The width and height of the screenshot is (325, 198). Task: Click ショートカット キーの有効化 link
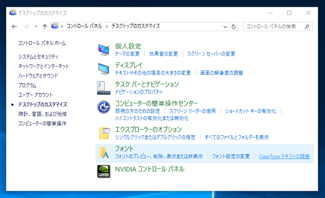point(250,111)
